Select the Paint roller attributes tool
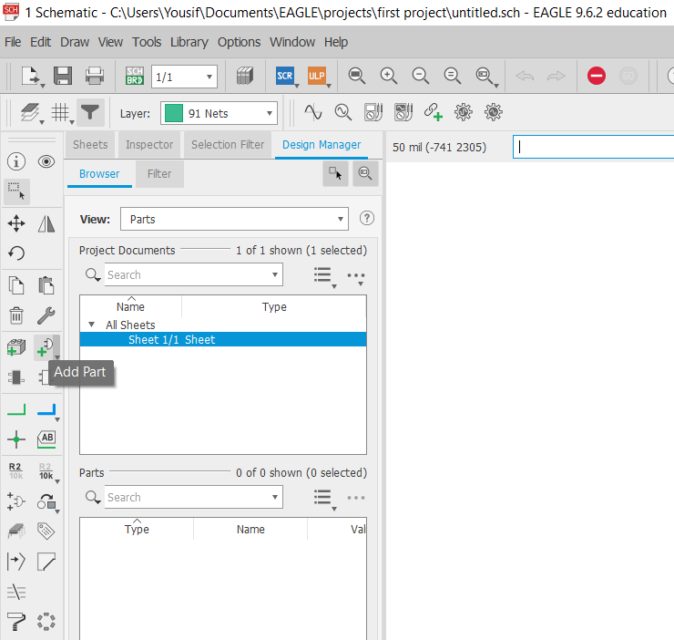Image resolution: width=674 pixels, height=640 pixels. tap(16, 622)
